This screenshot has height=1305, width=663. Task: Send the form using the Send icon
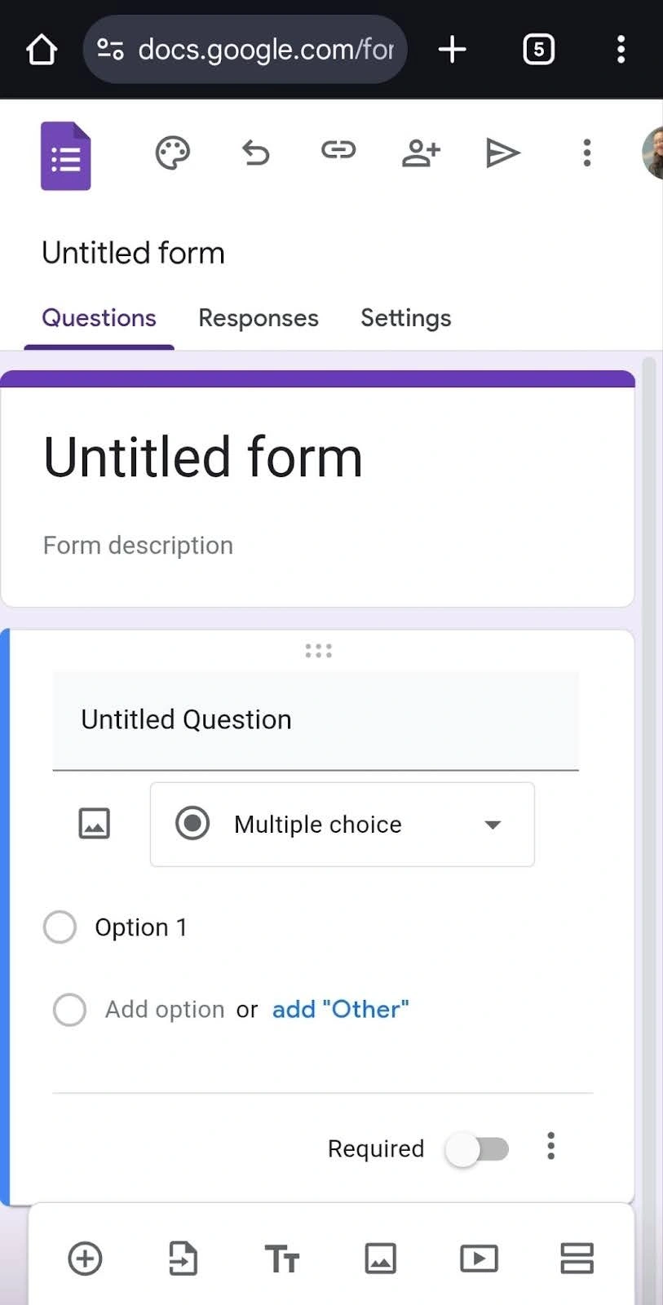(503, 153)
